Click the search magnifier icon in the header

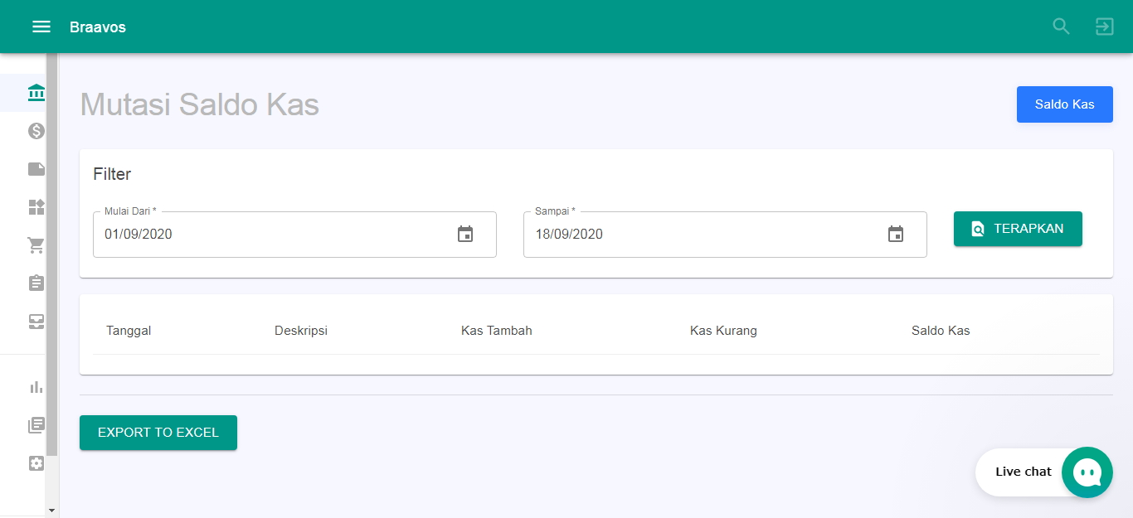tap(1061, 26)
